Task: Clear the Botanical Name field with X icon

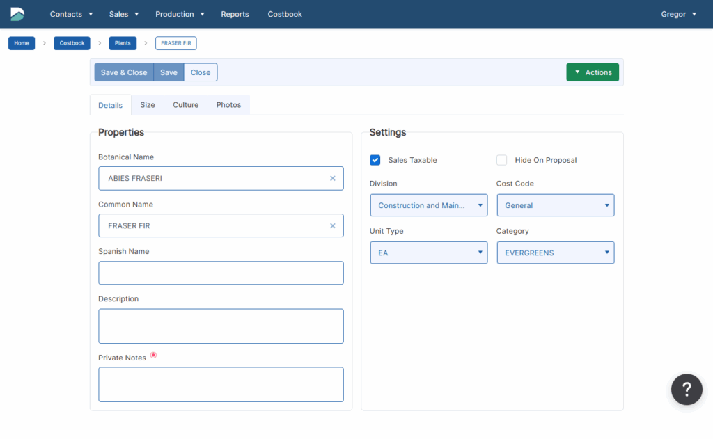Action: 332,178
